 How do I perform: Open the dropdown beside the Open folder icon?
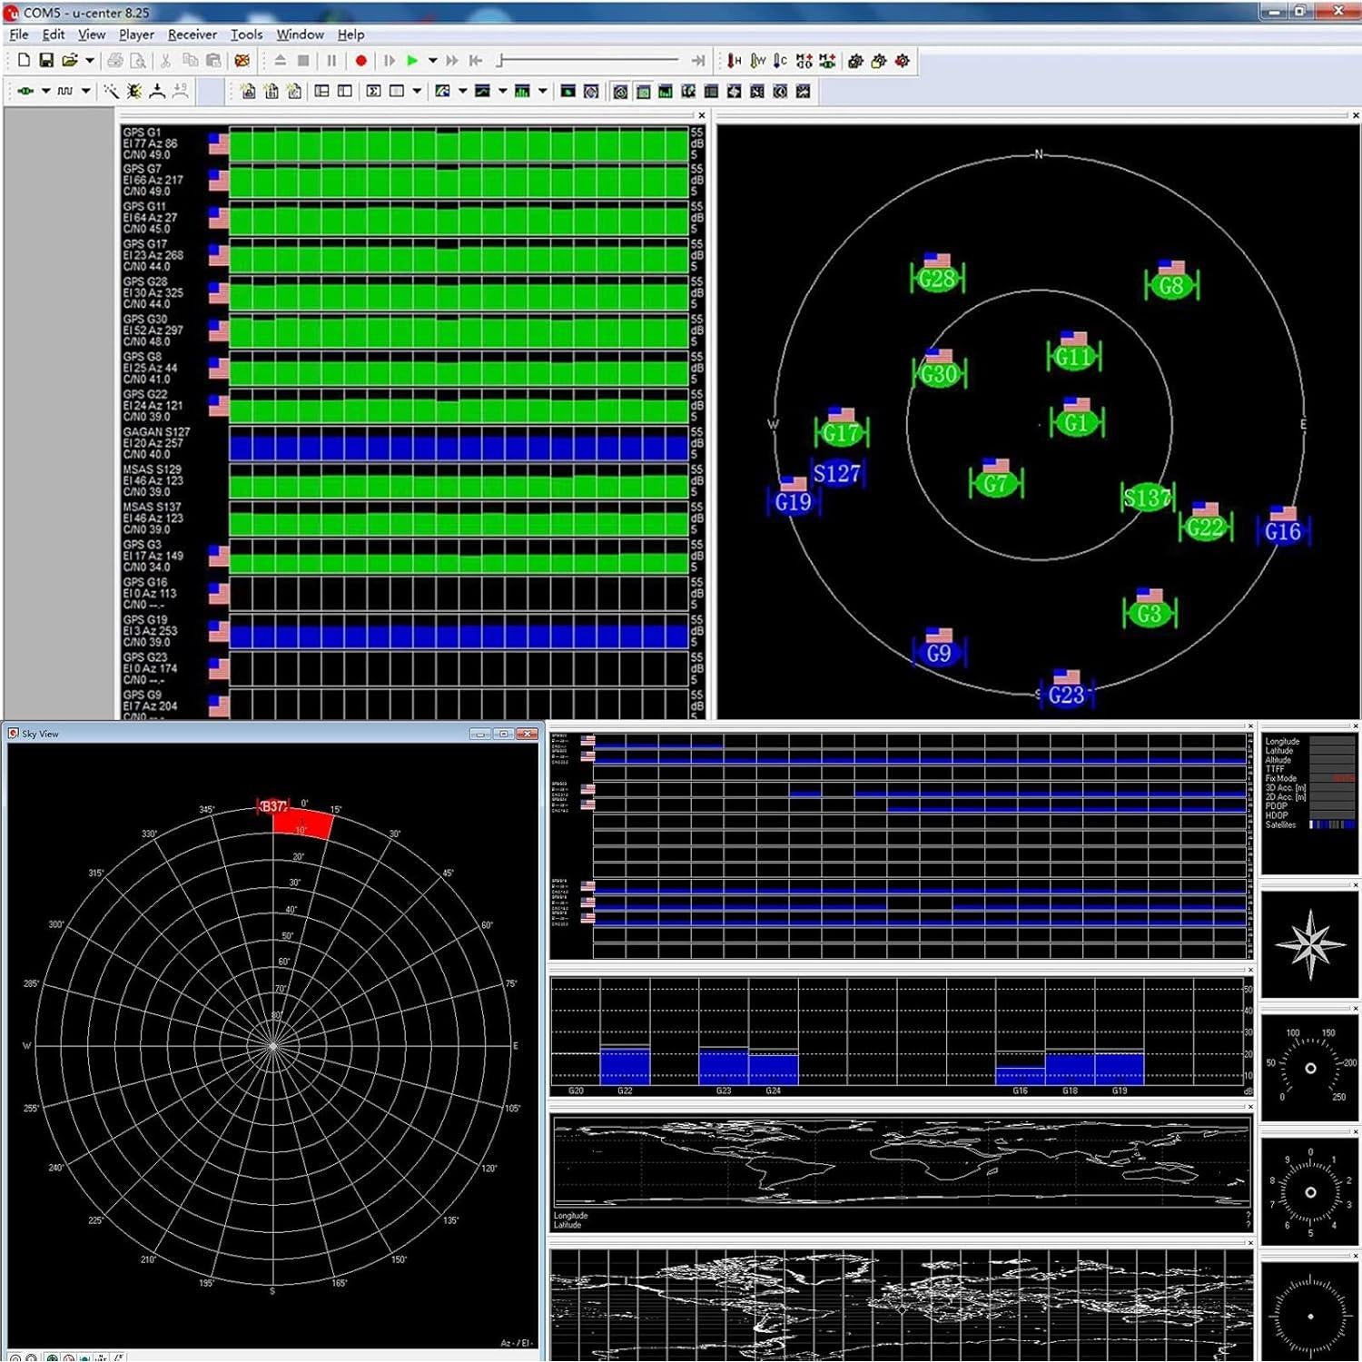[x=90, y=61]
